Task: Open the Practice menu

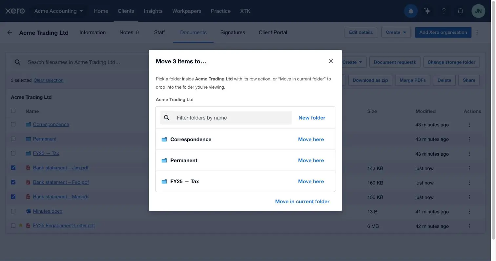Action: [x=221, y=11]
